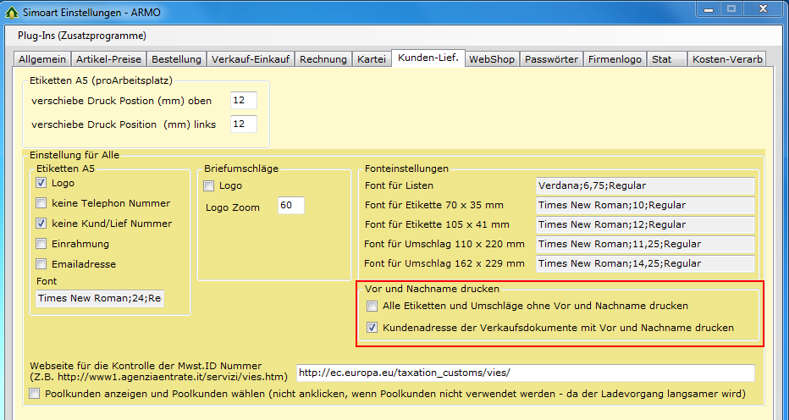Select the Font für Listen field
The height and width of the screenshot is (420, 789).
[644, 185]
